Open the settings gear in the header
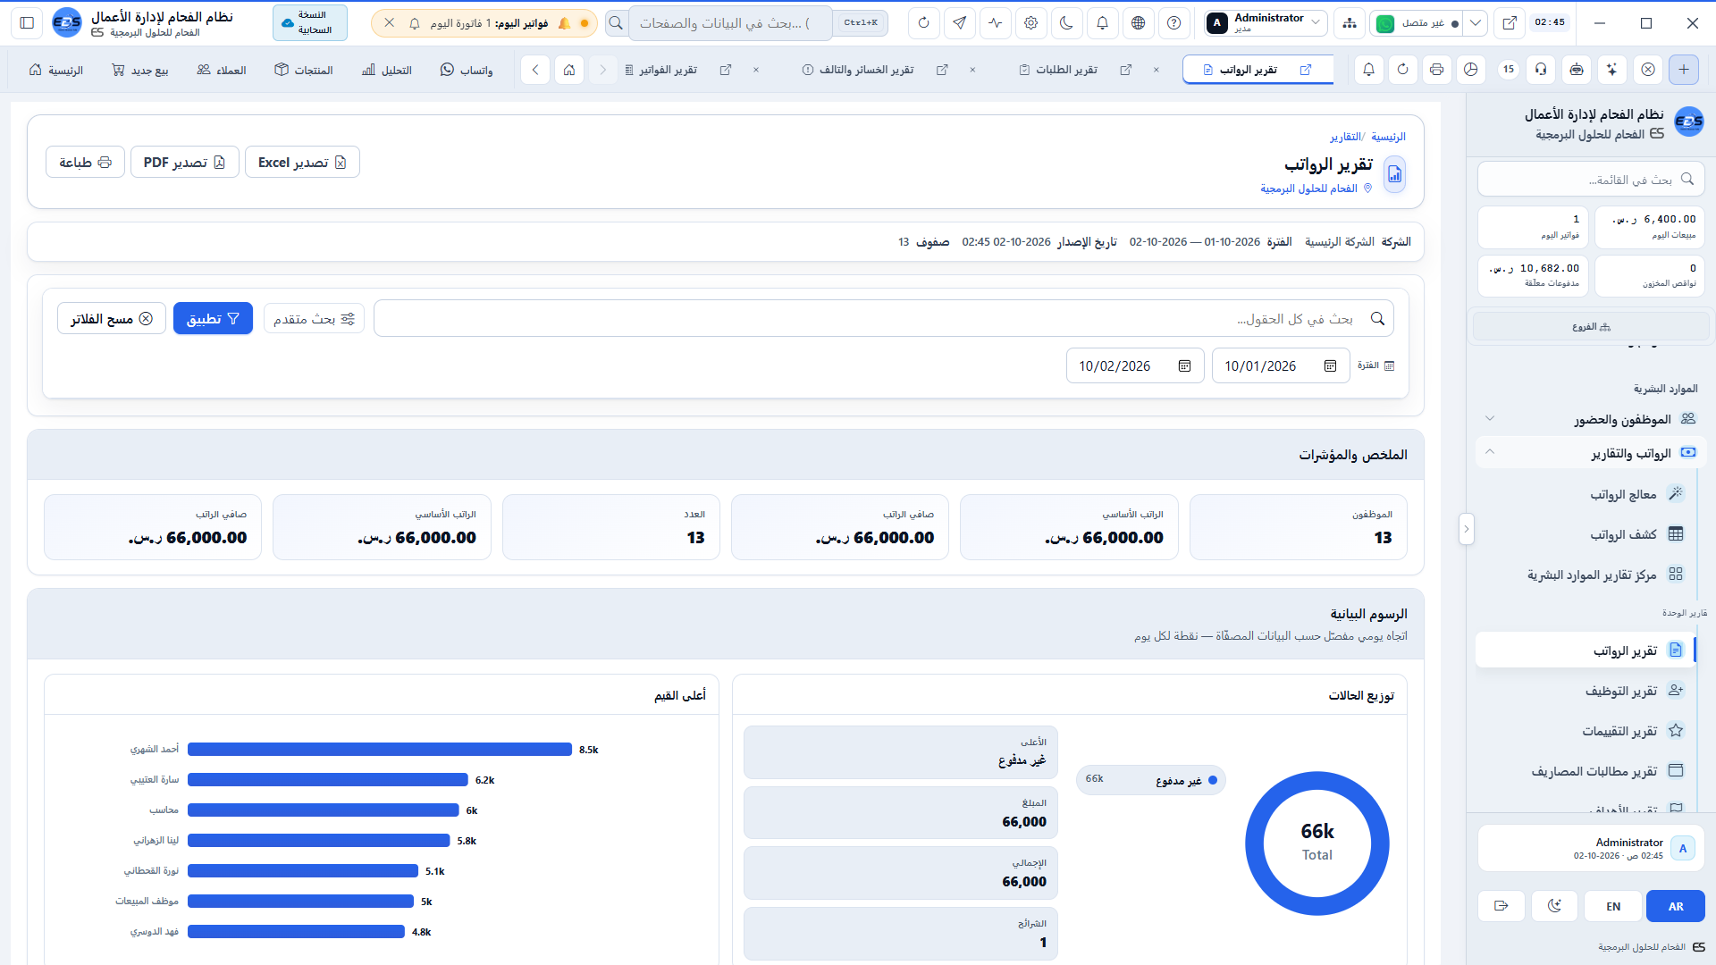The width and height of the screenshot is (1716, 965). coord(1030,23)
